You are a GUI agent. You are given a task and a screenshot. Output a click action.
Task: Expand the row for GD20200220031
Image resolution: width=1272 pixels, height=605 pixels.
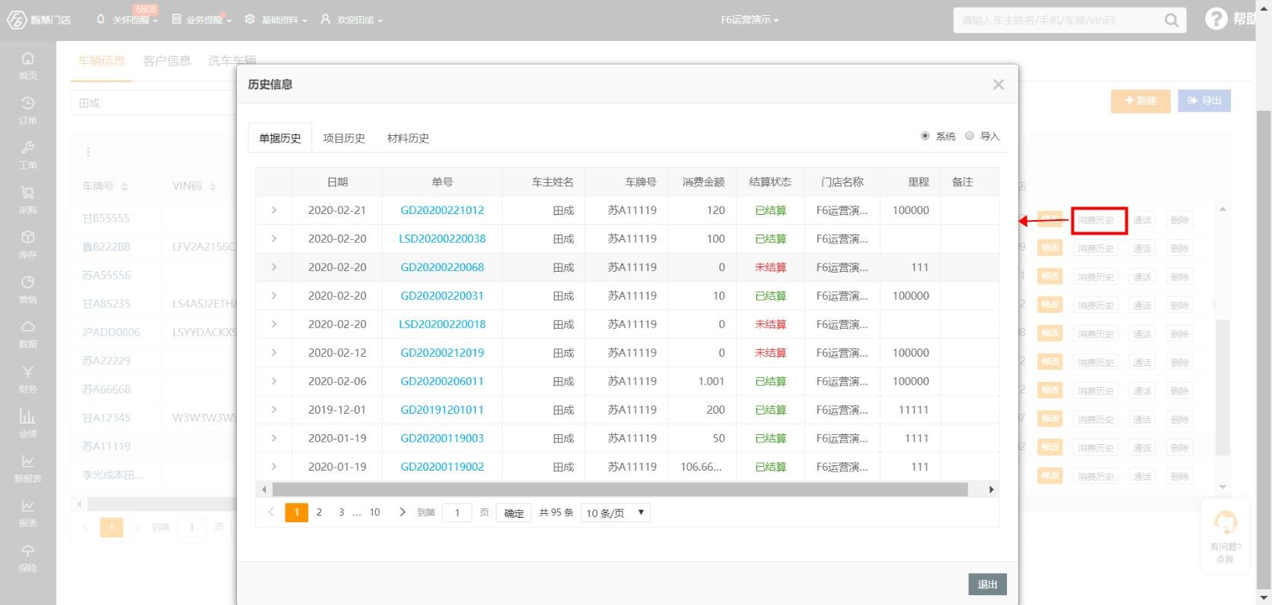coord(274,295)
